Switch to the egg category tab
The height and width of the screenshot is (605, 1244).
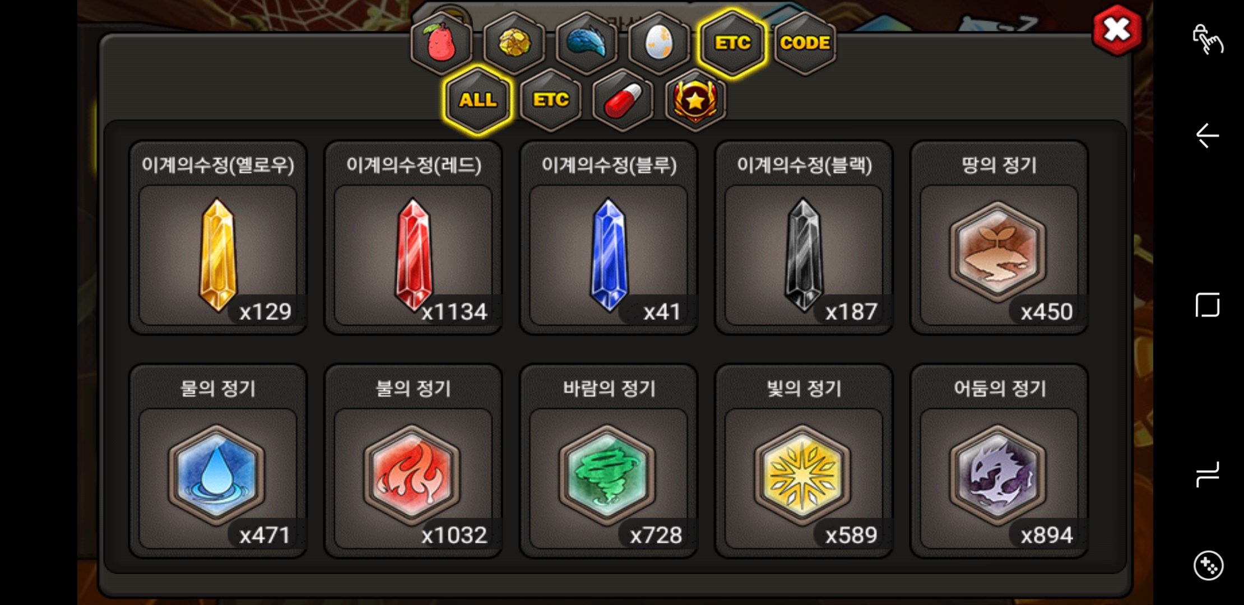[x=659, y=43]
